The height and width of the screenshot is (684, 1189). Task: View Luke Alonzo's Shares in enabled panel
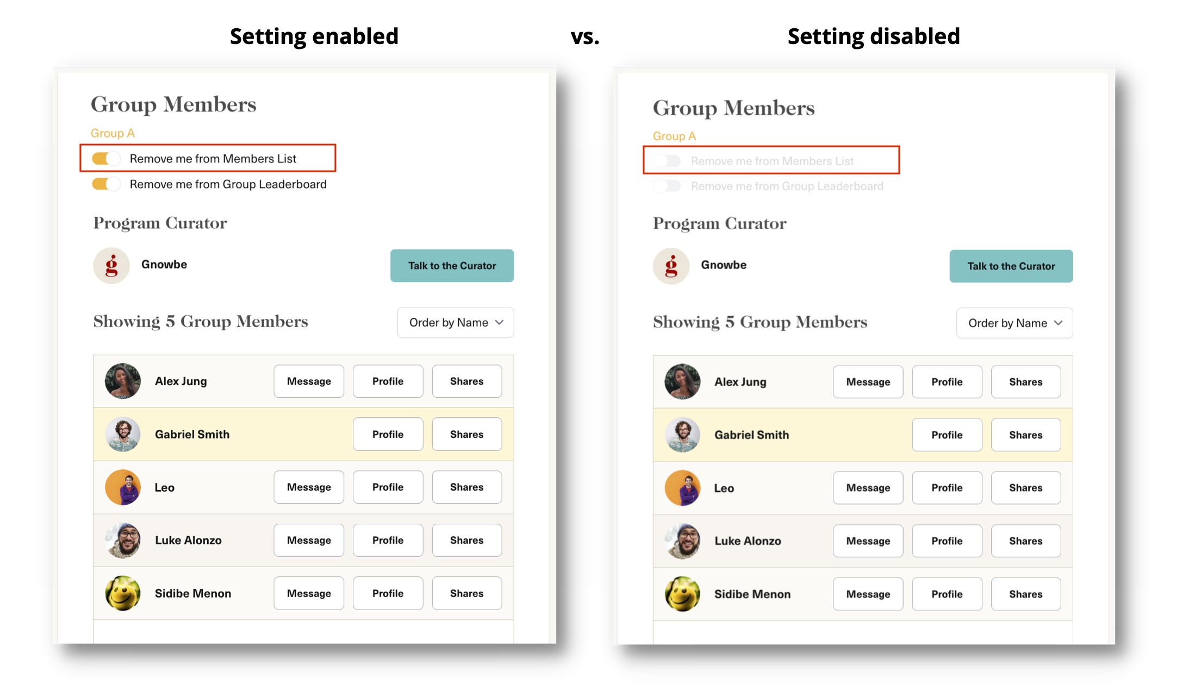[x=466, y=540]
